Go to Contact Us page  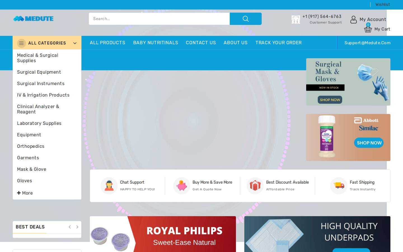pyautogui.click(x=201, y=43)
